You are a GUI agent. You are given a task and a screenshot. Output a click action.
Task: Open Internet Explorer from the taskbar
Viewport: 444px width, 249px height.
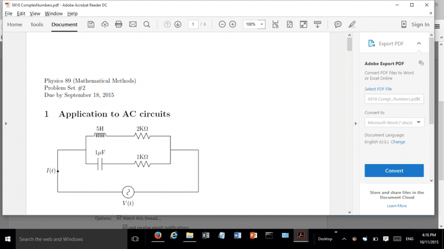click(x=174, y=236)
